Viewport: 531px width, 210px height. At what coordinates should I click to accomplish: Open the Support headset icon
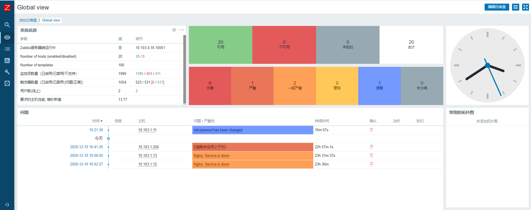pos(7,205)
